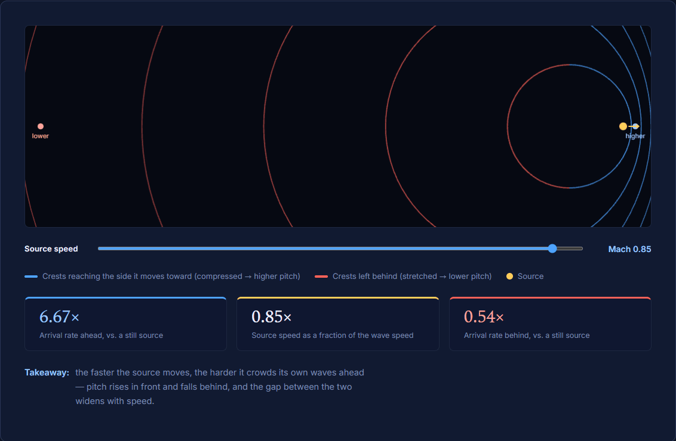The image size is (676, 441).
Task: Click 'Source speed as a fraction of the wave speed'
Action: coord(333,335)
